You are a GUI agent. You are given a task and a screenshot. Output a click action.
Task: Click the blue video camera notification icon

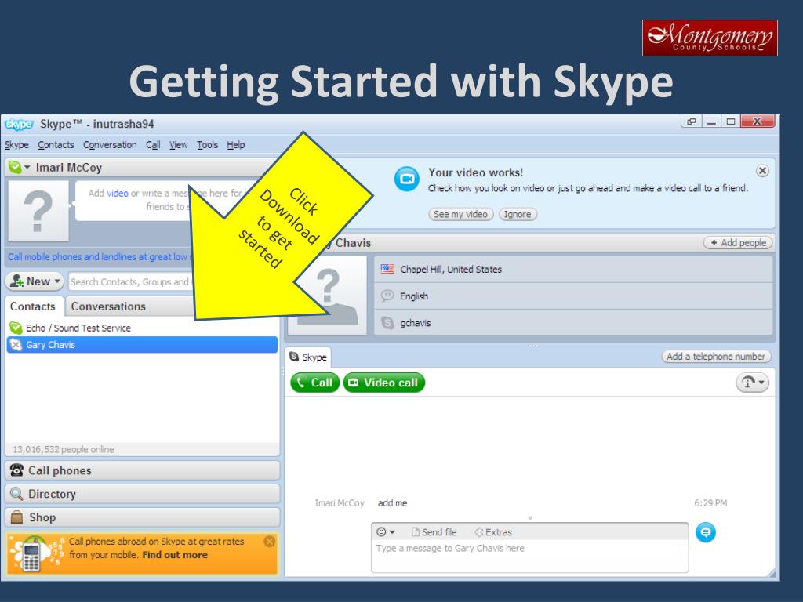pos(407,179)
